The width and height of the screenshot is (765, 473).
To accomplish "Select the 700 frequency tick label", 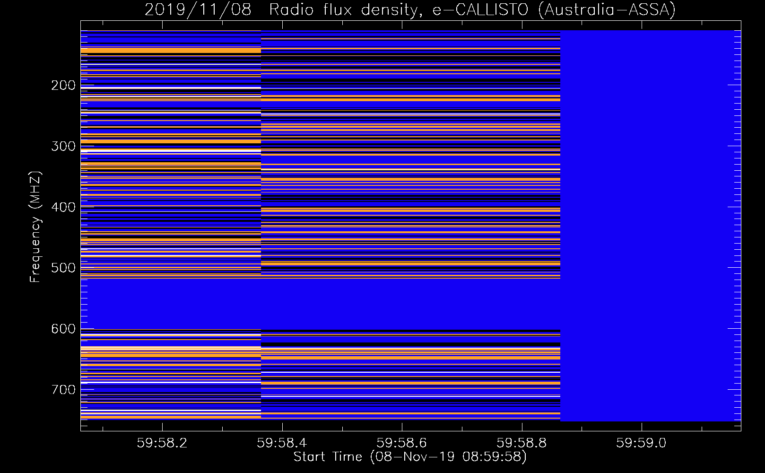I will coord(63,390).
